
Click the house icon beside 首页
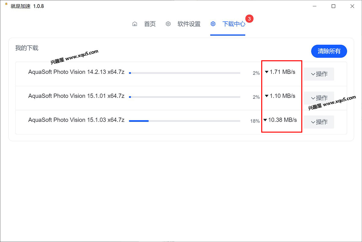[x=135, y=24]
